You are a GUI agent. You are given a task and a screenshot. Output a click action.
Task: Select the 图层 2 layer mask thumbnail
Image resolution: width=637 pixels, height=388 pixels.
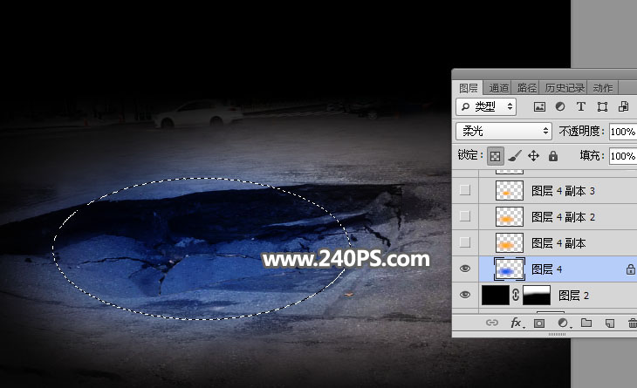[537, 295]
